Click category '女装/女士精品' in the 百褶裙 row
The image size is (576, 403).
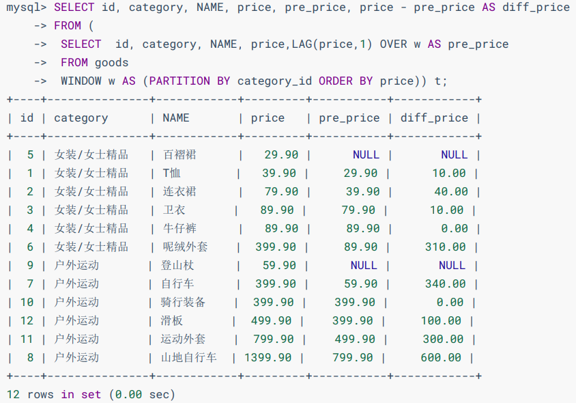tap(91, 155)
